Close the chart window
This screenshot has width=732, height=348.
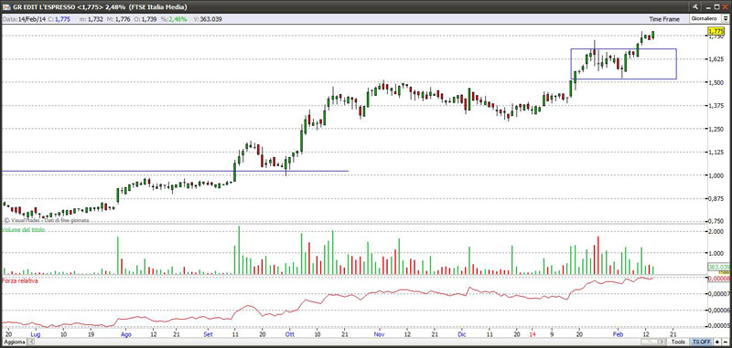click(726, 6)
